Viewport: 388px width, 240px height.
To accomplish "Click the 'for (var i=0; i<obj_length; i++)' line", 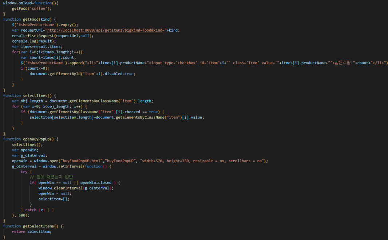I will pos(49,106).
